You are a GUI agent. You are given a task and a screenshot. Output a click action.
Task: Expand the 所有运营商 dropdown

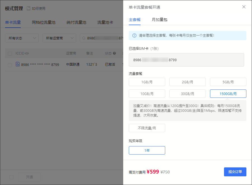pos(59,38)
